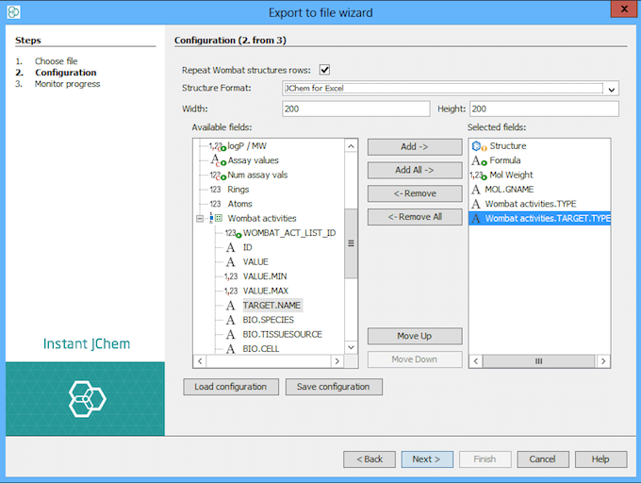This screenshot has height=484, width=641.
Task: Click the Move Up button
Action: [415, 337]
